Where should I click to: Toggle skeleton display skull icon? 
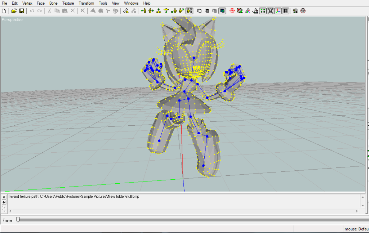tap(270, 11)
